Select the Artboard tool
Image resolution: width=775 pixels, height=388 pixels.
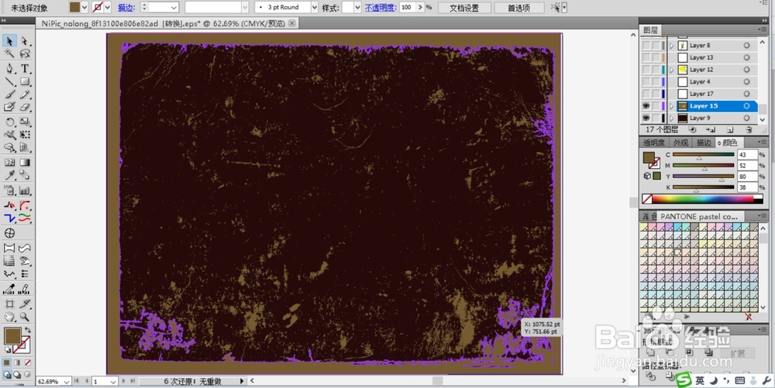pyautogui.click(x=9, y=304)
